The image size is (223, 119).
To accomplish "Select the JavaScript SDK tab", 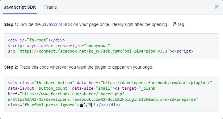I will pyautogui.click(x=20, y=7).
